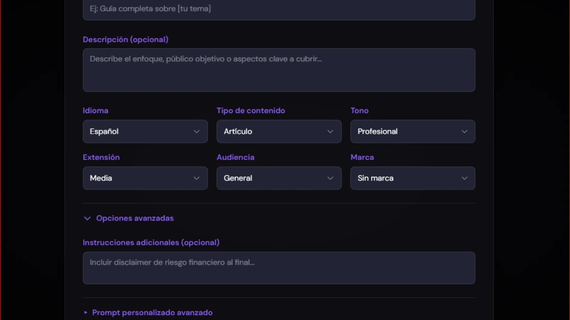Open the Sin marca brand dropdown
This screenshot has width=570, height=320.
[x=413, y=178]
